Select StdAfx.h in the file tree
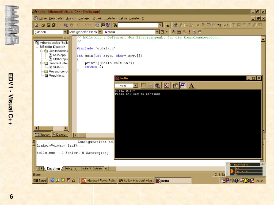The image size is (274, 205). coord(59,67)
